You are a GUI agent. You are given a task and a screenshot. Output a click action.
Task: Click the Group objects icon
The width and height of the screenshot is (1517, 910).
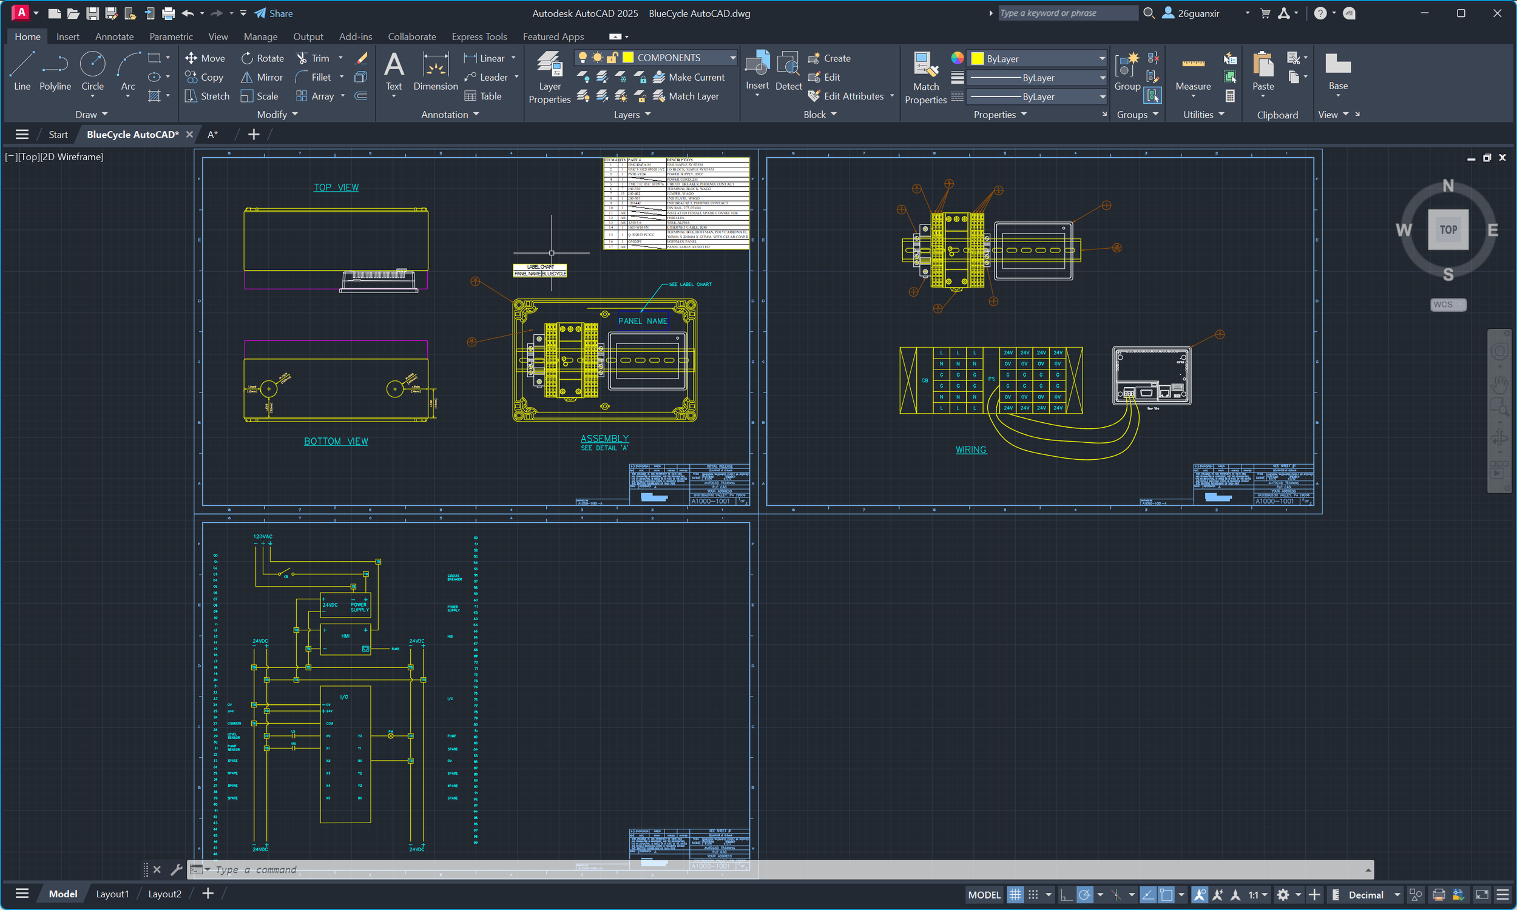(x=1126, y=71)
